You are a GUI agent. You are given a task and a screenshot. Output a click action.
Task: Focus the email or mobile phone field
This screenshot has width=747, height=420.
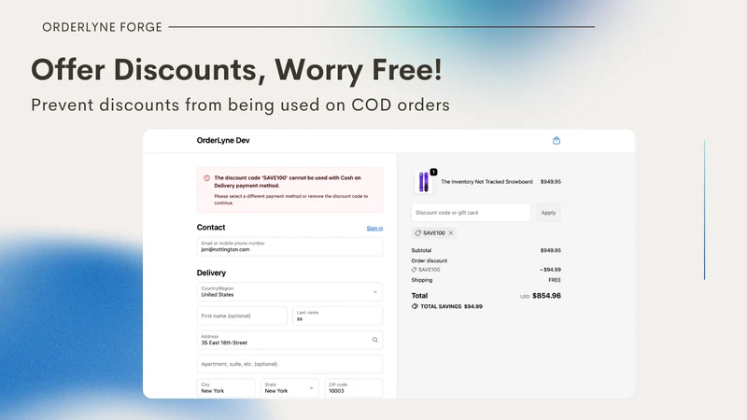[289, 246]
